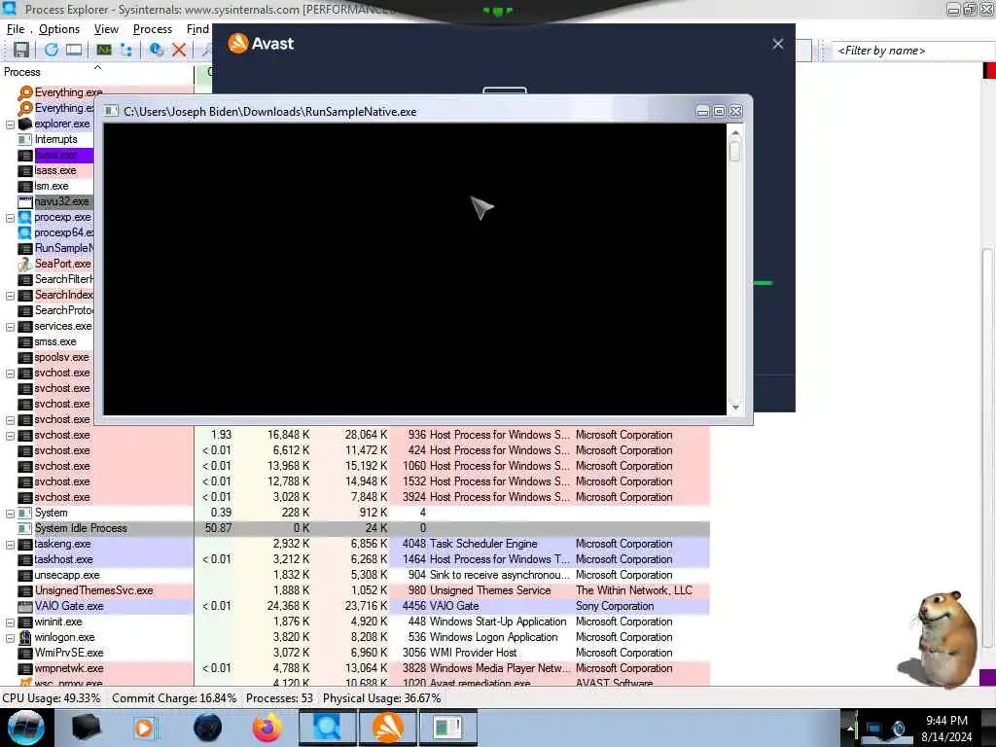Open the Firefox taskbar icon

click(267, 728)
